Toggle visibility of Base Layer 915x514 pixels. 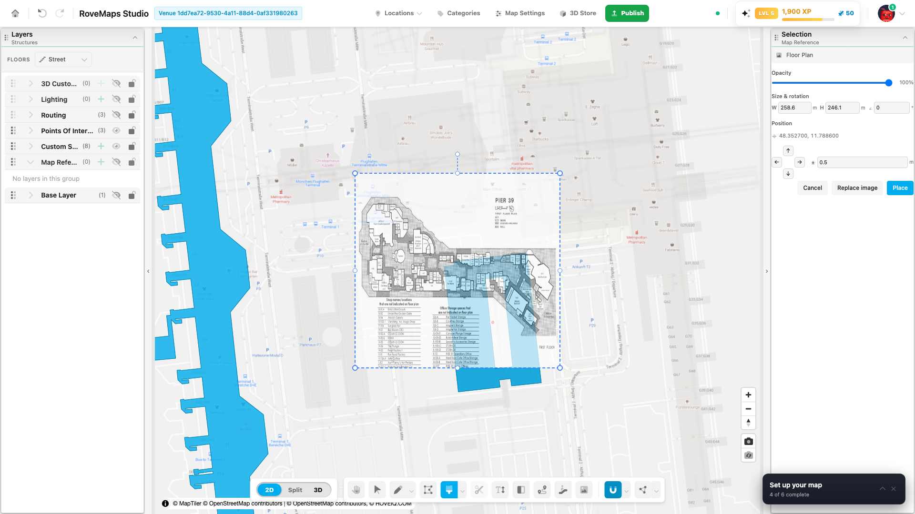tap(116, 195)
